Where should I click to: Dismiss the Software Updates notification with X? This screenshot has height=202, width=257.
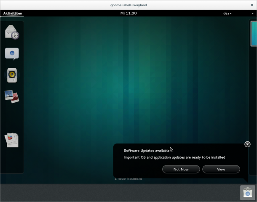tap(247, 144)
